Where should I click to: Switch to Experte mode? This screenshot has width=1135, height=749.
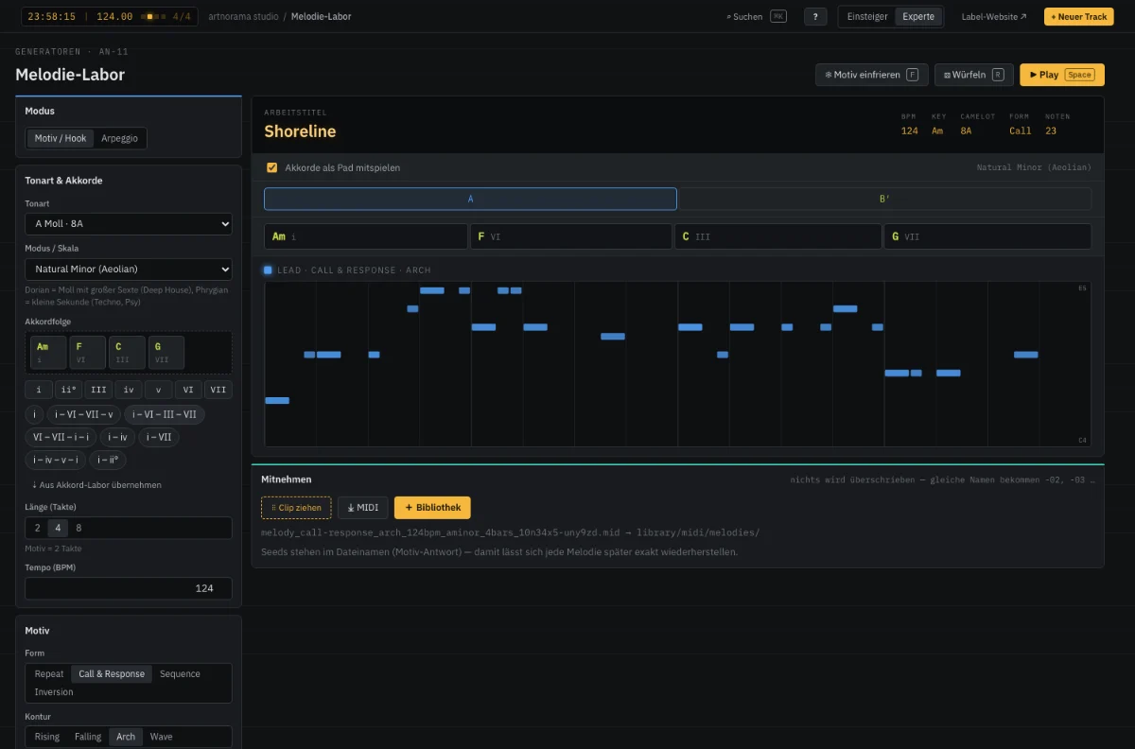tap(918, 16)
